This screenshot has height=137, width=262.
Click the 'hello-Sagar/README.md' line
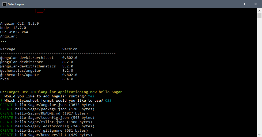pos(44,113)
